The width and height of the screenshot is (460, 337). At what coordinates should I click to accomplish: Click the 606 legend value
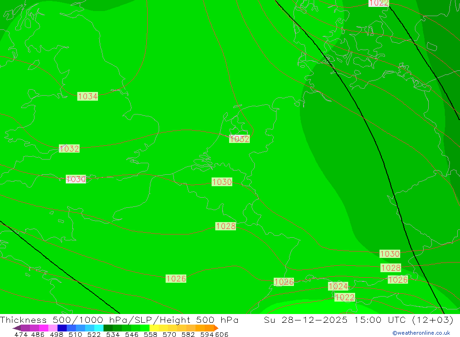tap(222, 334)
